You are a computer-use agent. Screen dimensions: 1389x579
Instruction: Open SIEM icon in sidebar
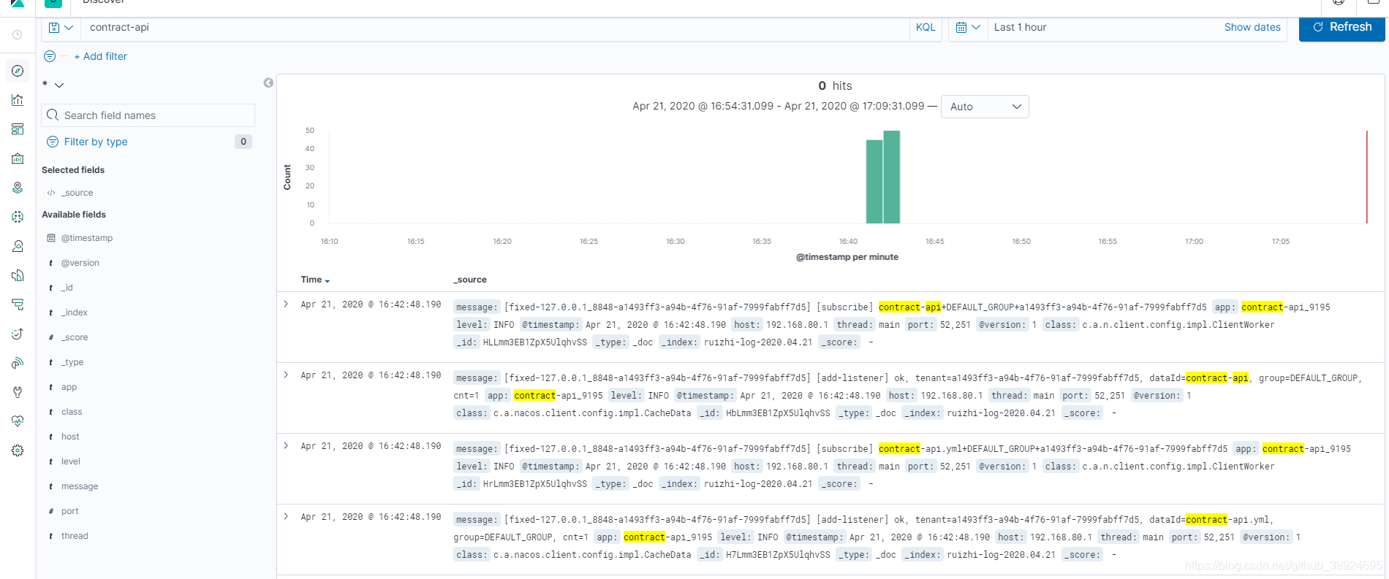point(18,363)
